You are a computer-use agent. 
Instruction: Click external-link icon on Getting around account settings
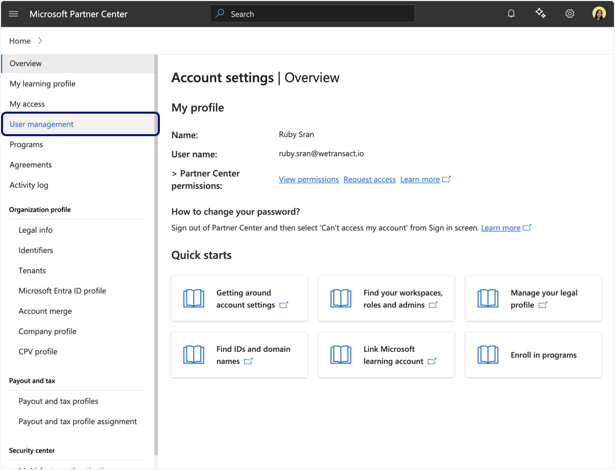tap(284, 305)
